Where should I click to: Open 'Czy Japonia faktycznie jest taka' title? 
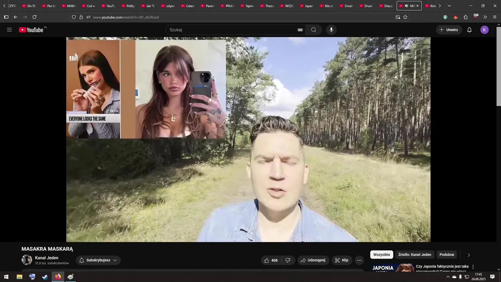[442, 266]
